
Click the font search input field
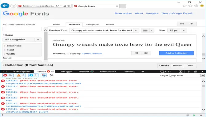22,29
